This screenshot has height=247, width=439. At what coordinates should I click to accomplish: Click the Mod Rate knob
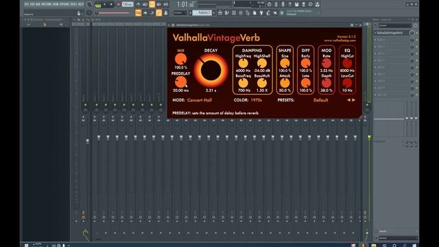coord(327,63)
